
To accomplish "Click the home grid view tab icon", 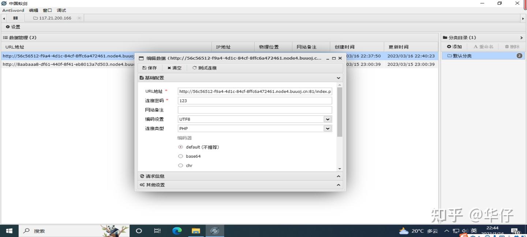I will click(15, 18).
